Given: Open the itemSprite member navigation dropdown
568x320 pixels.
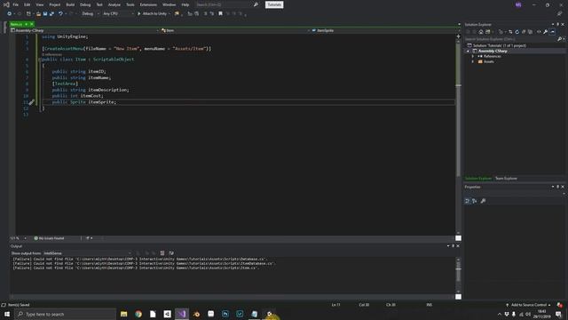Looking at the screenshot, I should pyautogui.click(x=385, y=30).
